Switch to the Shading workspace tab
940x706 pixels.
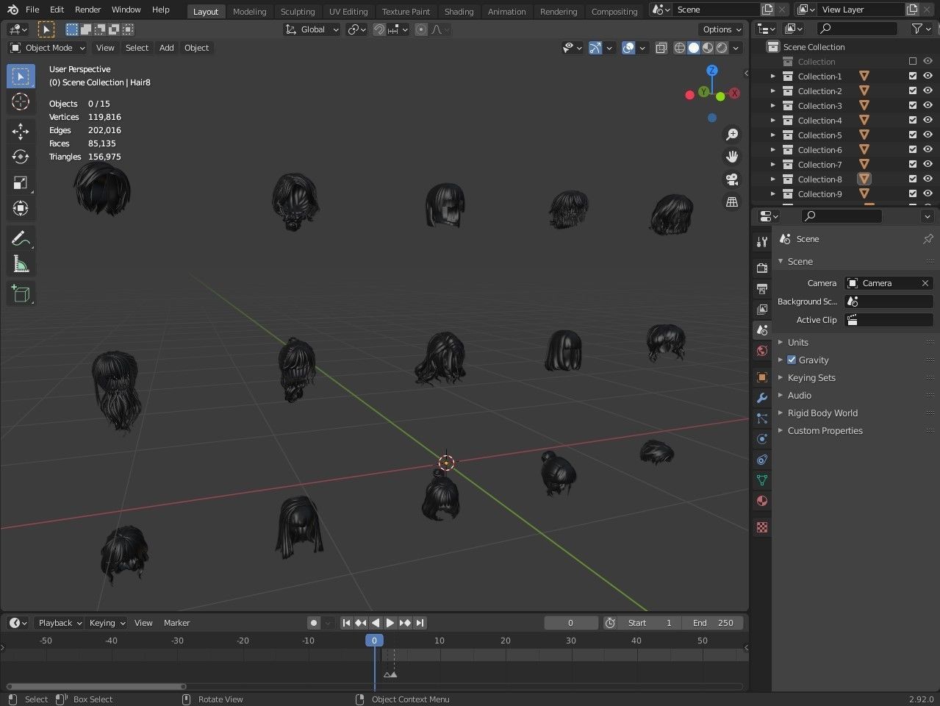pyautogui.click(x=459, y=11)
